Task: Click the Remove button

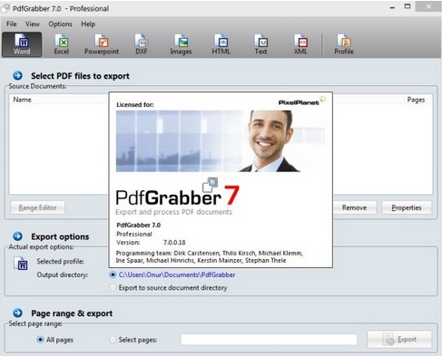Action: tap(354, 207)
